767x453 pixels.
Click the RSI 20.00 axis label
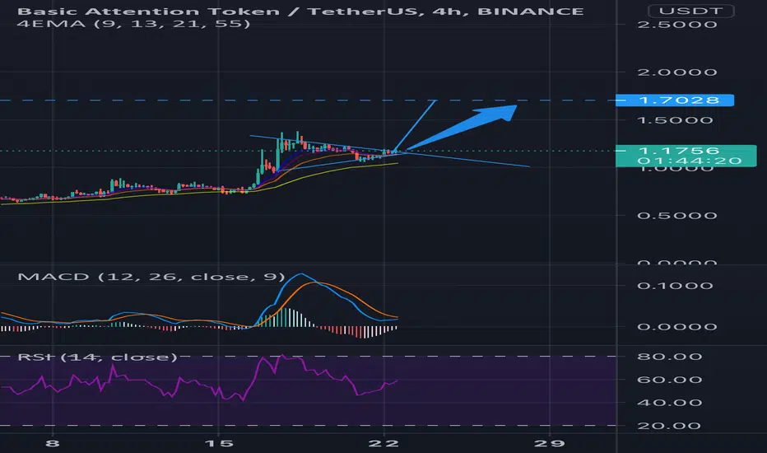coord(670,426)
